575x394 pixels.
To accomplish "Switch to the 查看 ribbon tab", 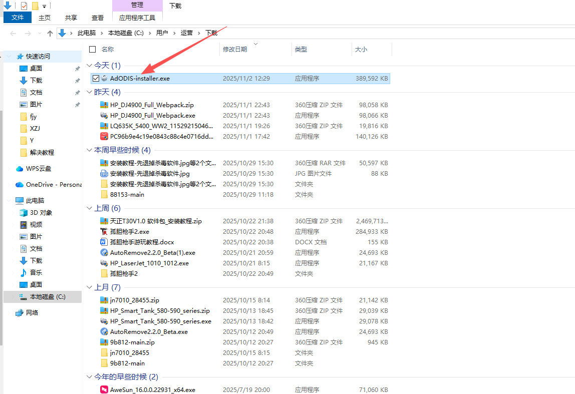I will pyautogui.click(x=97, y=17).
